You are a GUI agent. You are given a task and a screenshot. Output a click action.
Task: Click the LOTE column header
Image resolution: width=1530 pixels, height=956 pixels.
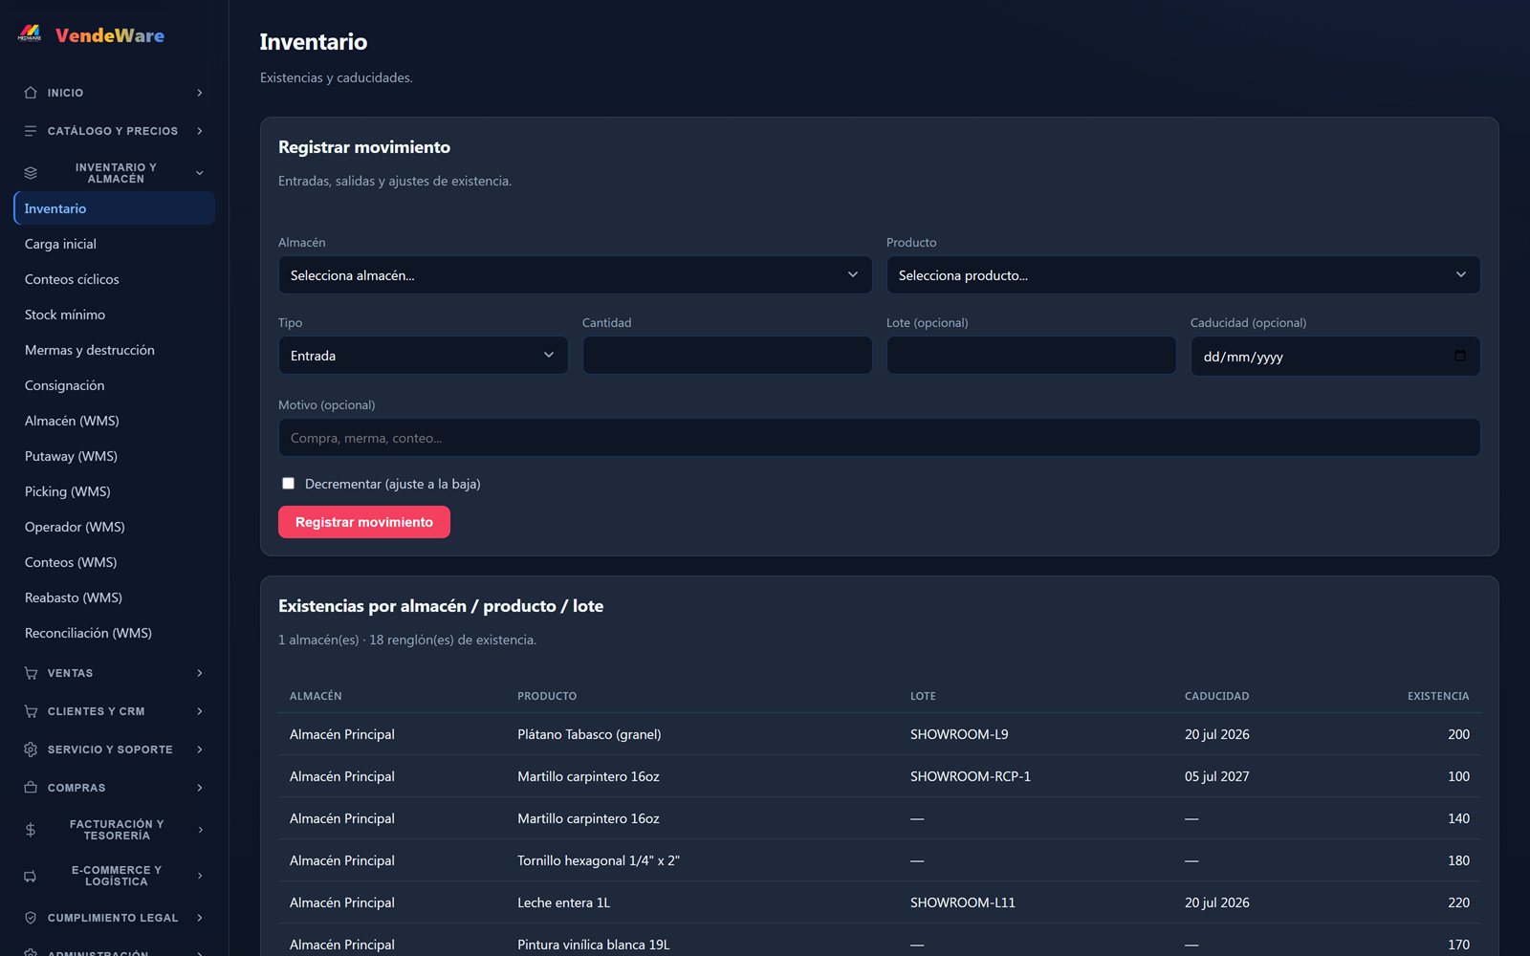[x=923, y=696]
